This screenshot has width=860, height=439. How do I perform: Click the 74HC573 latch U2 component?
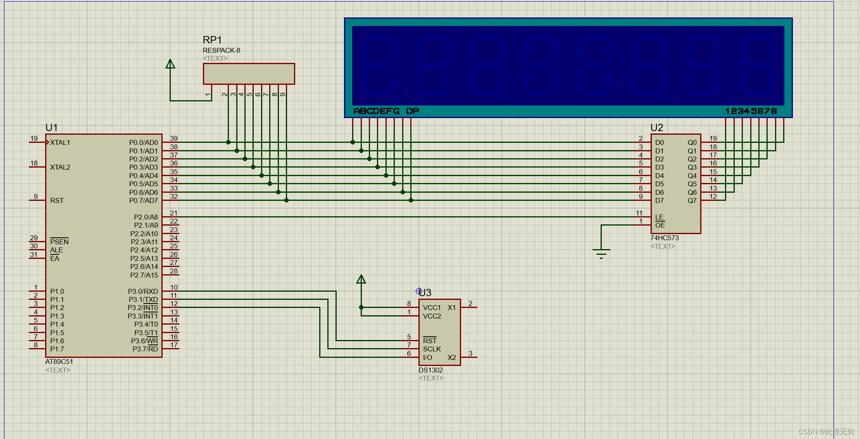click(676, 183)
